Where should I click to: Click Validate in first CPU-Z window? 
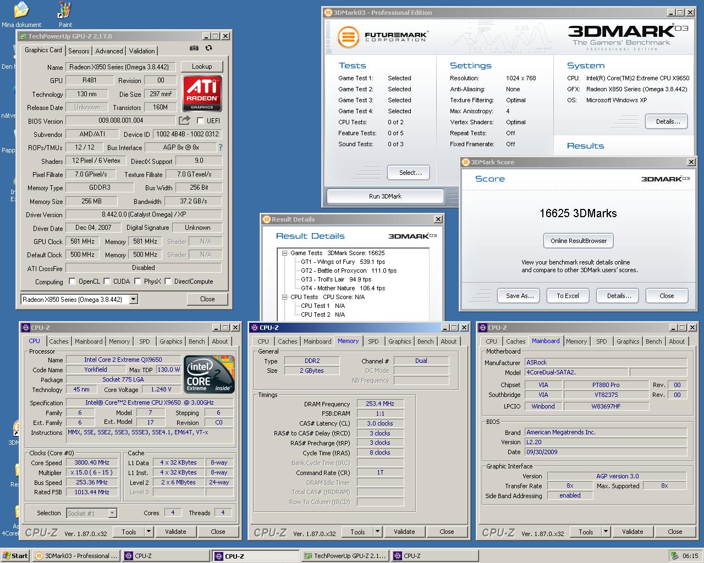click(175, 532)
